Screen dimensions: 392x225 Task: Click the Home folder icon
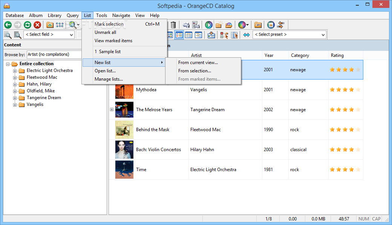point(50,25)
